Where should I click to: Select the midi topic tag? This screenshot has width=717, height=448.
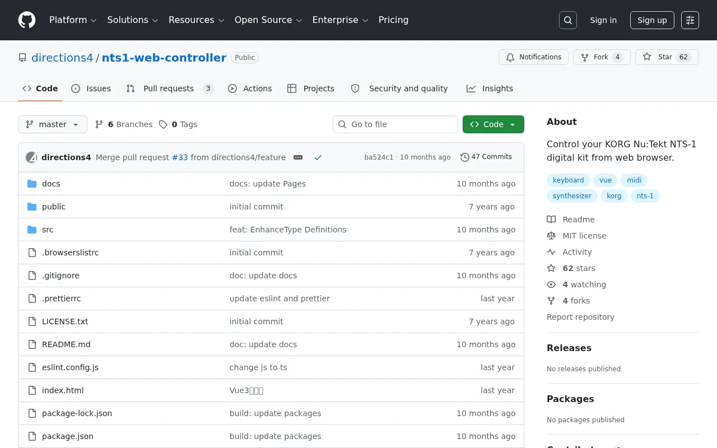click(634, 180)
